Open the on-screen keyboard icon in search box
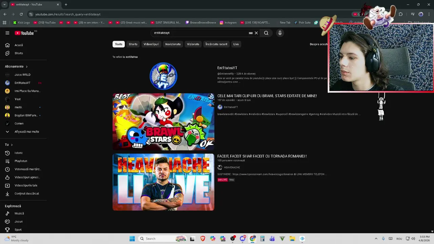Screen dimensions: 434x244 coord(251,33)
